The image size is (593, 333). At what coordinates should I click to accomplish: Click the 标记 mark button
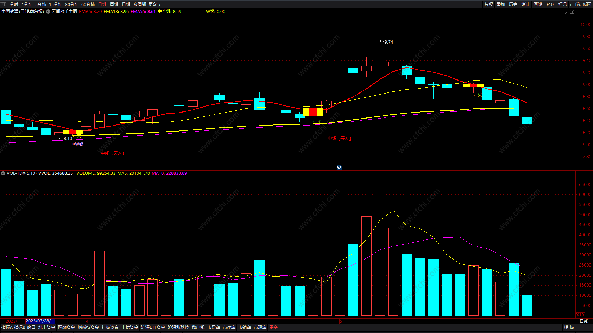point(562,5)
